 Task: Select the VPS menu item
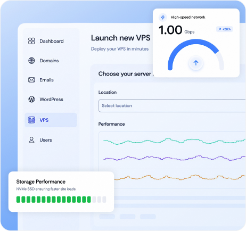click(x=51, y=120)
